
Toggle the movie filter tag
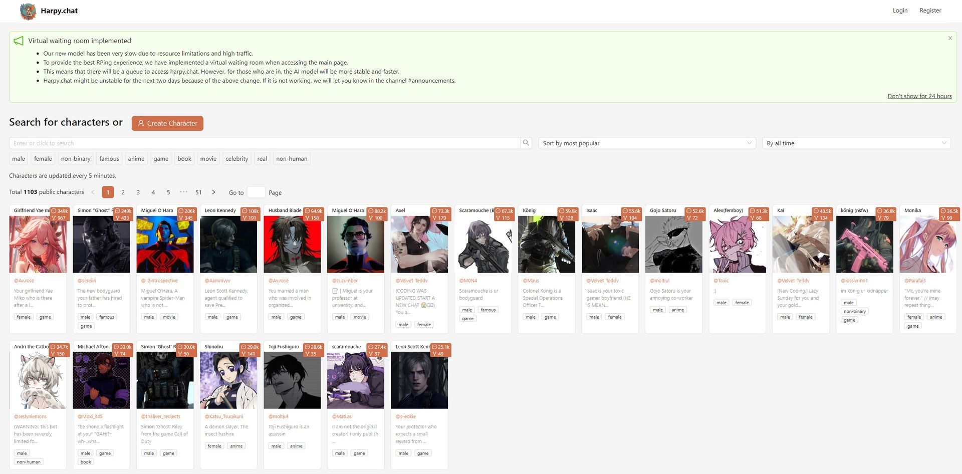(x=208, y=159)
